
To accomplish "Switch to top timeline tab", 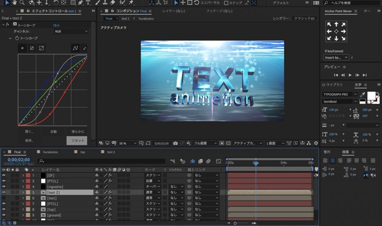I will pos(83,152).
